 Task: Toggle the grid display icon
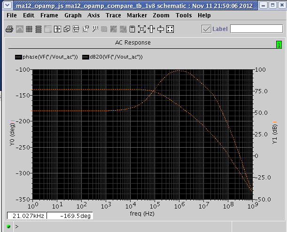point(29,29)
